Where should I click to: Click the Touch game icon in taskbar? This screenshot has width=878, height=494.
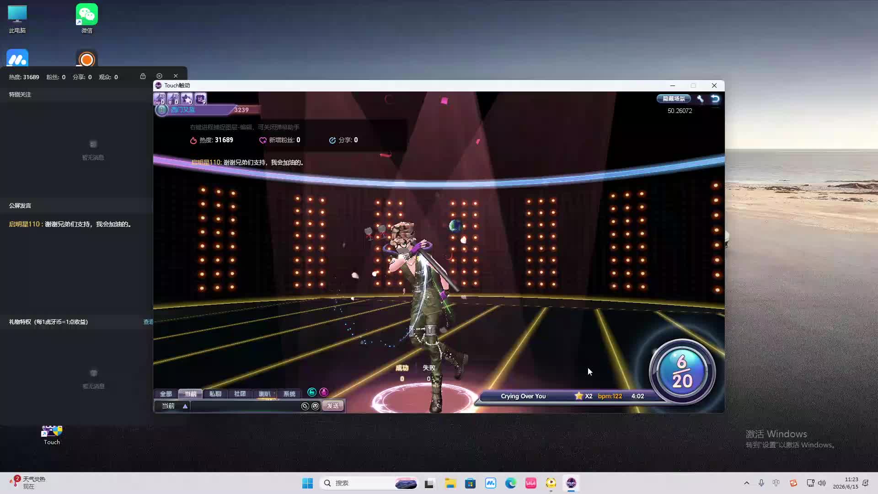tap(571, 483)
